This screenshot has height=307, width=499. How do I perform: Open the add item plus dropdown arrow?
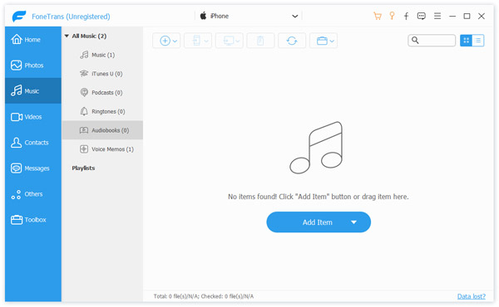pos(175,41)
